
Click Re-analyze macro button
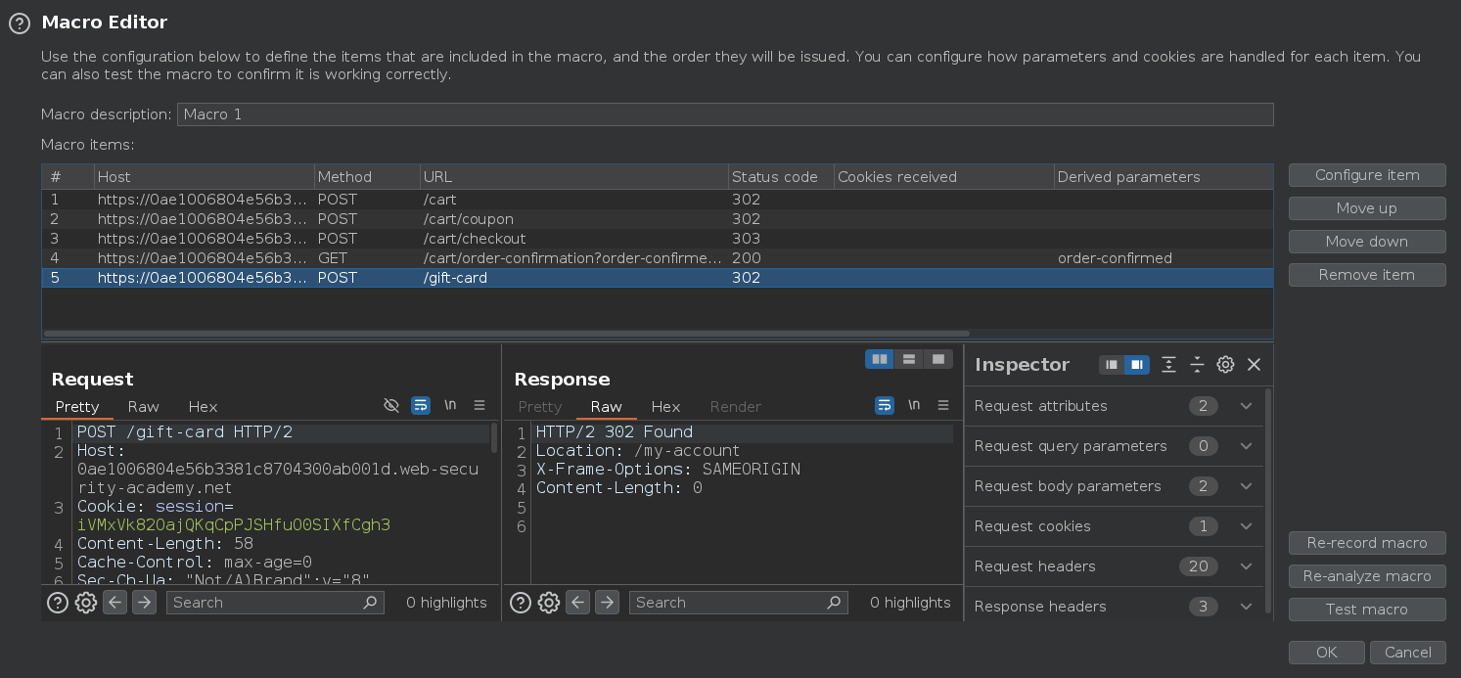pyautogui.click(x=1367, y=576)
